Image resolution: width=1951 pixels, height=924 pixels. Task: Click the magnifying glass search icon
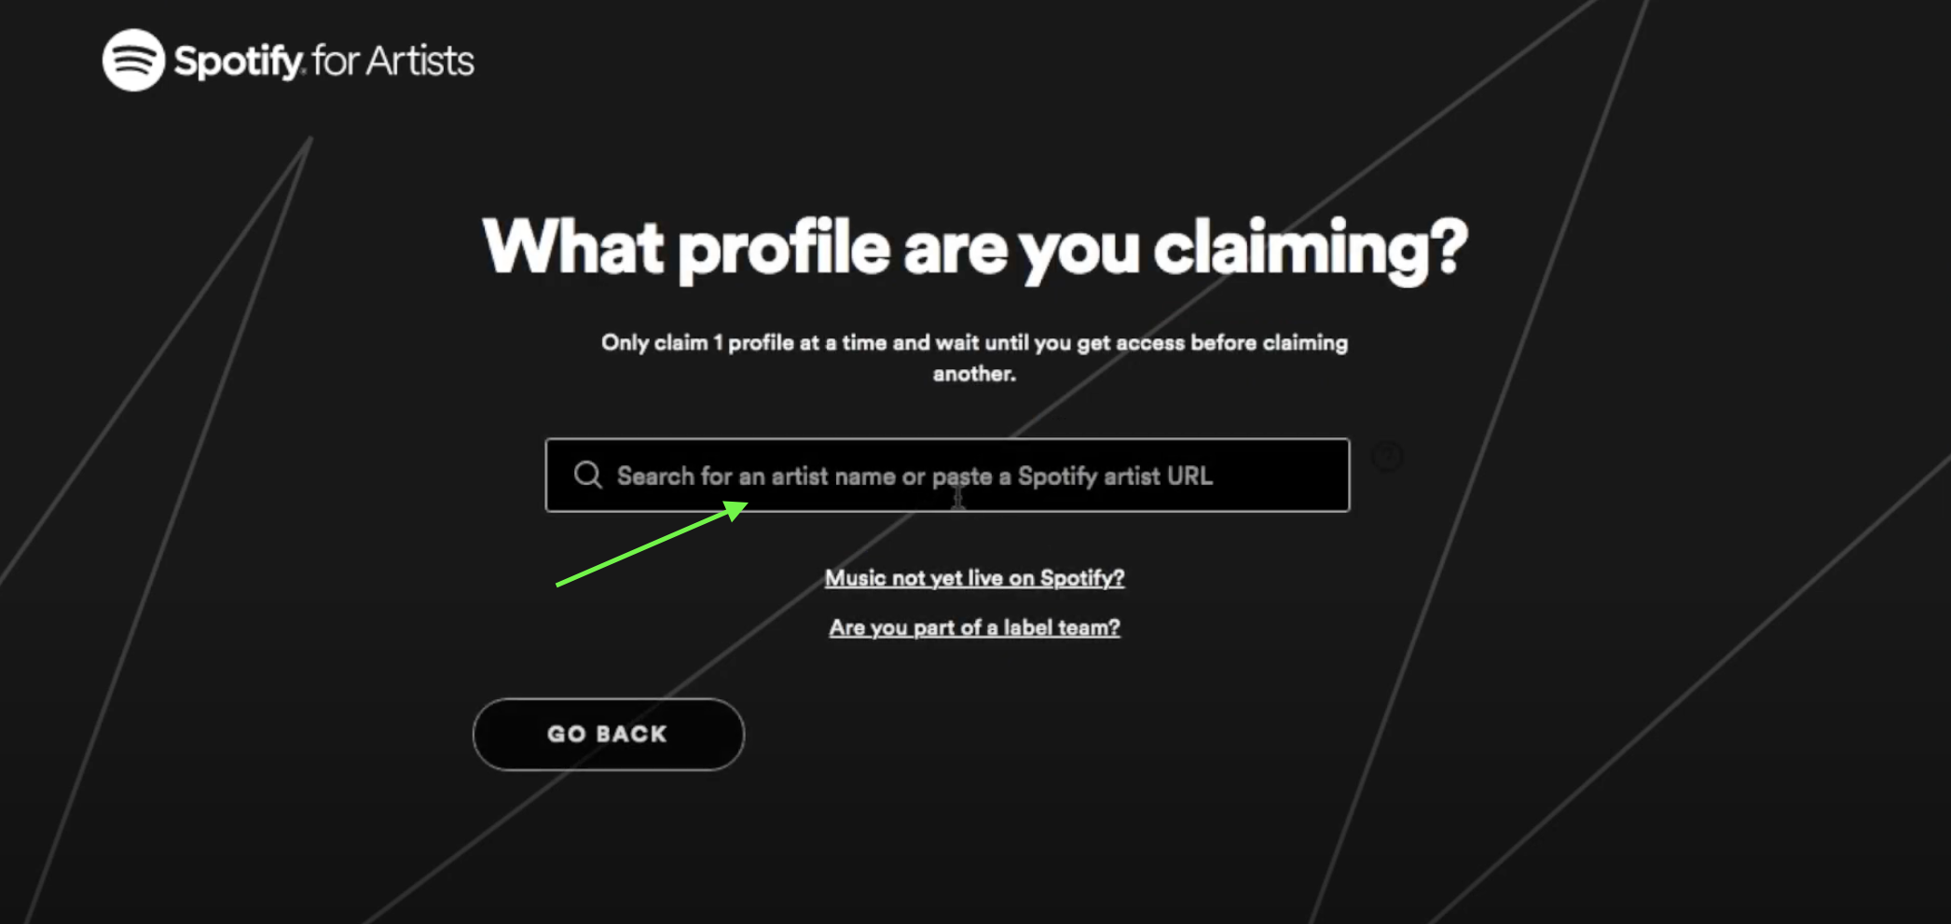[x=588, y=475]
